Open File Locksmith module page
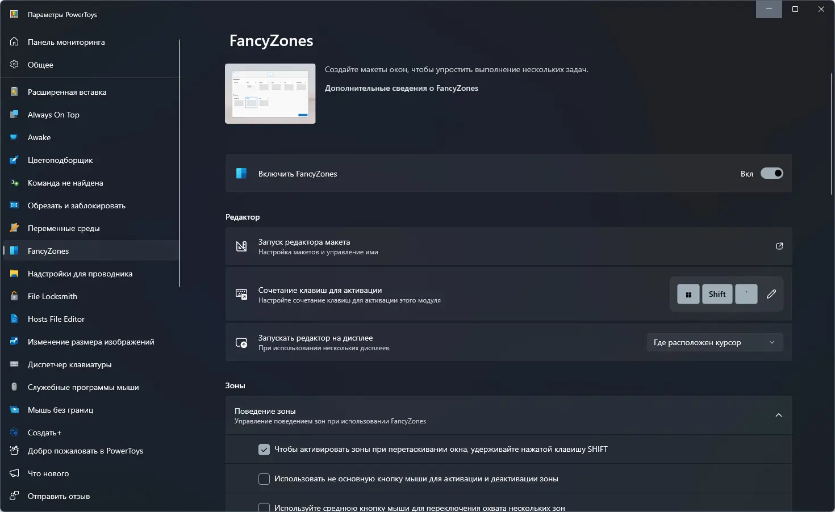 click(91, 296)
